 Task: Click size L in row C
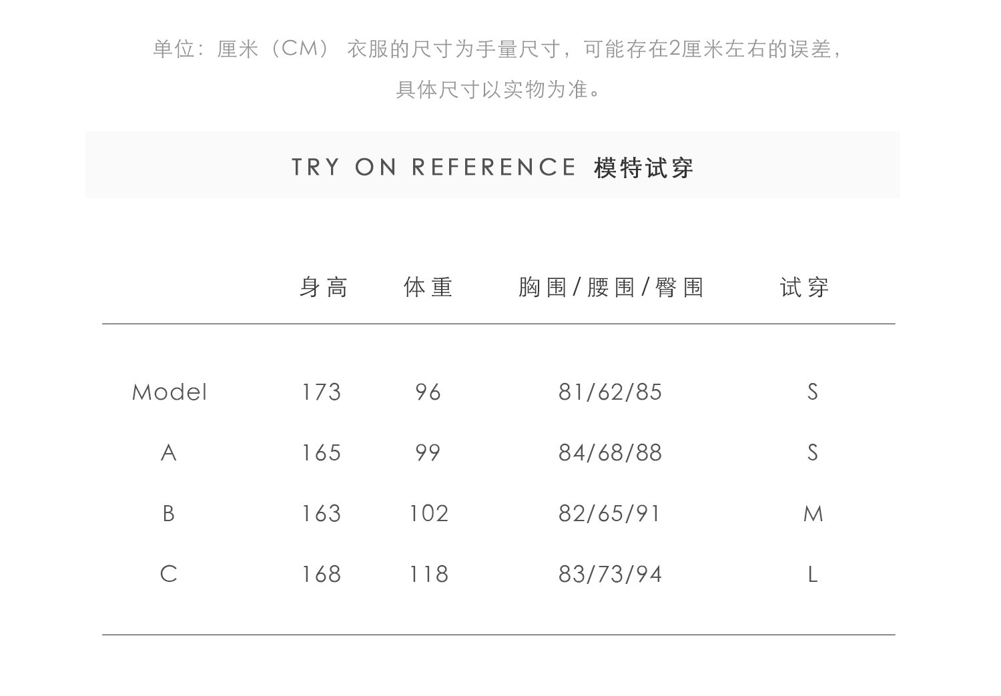click(x=812, y=575)
